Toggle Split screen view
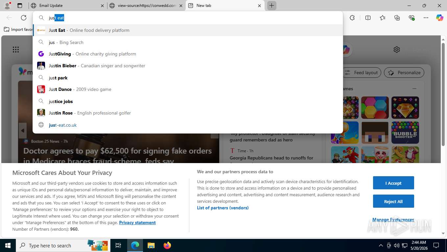This screenshot has height=252, width=447. pyautogui.click(x=368, y=18)
